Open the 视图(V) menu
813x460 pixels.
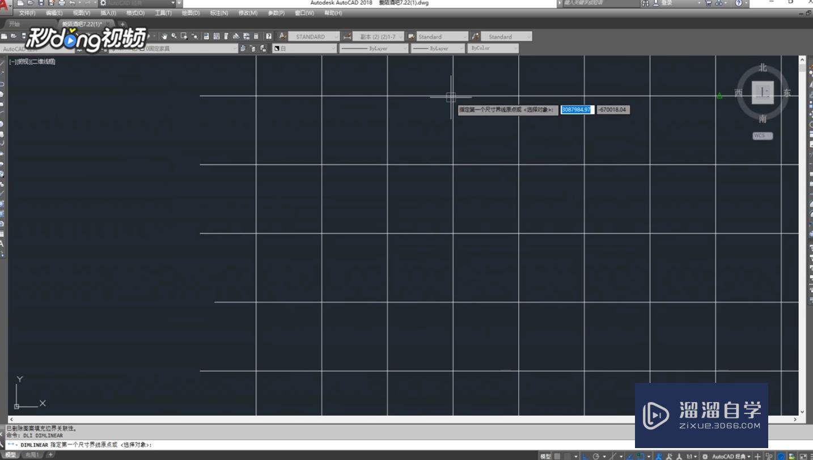tap(82, 12)
